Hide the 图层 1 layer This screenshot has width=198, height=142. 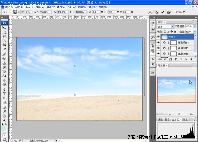point(158,37)
